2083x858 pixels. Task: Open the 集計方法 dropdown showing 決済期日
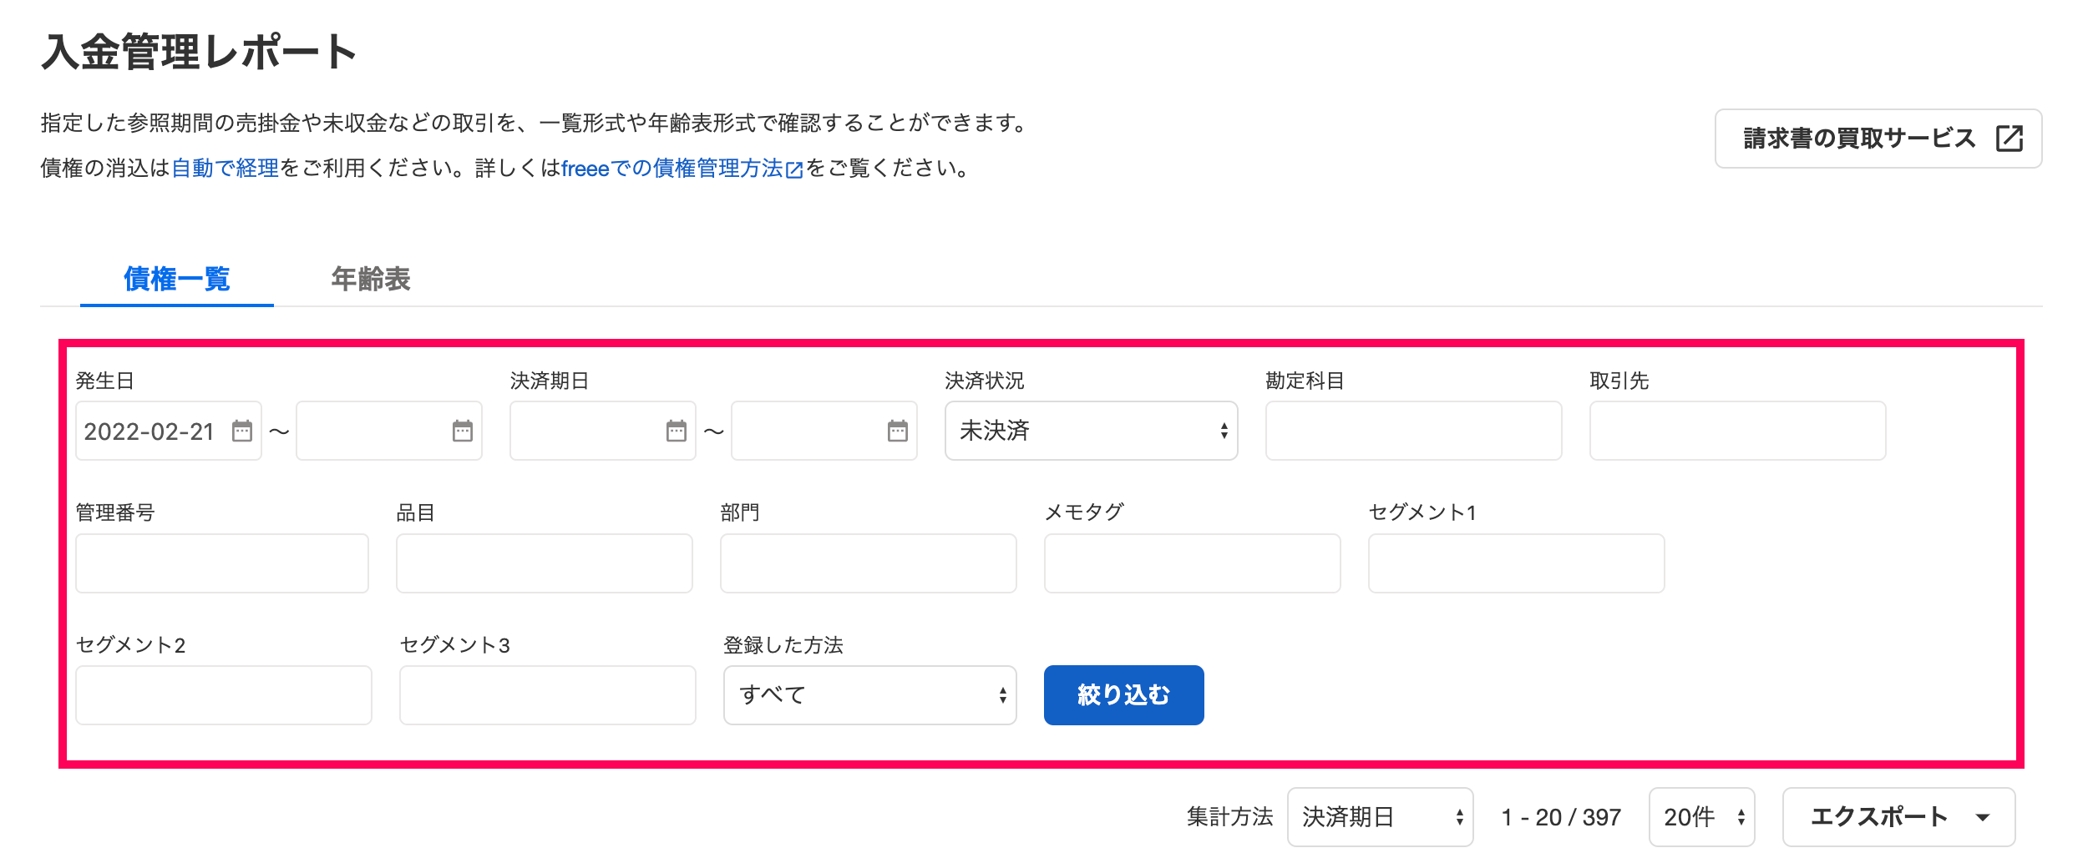tap(1380, 817)
